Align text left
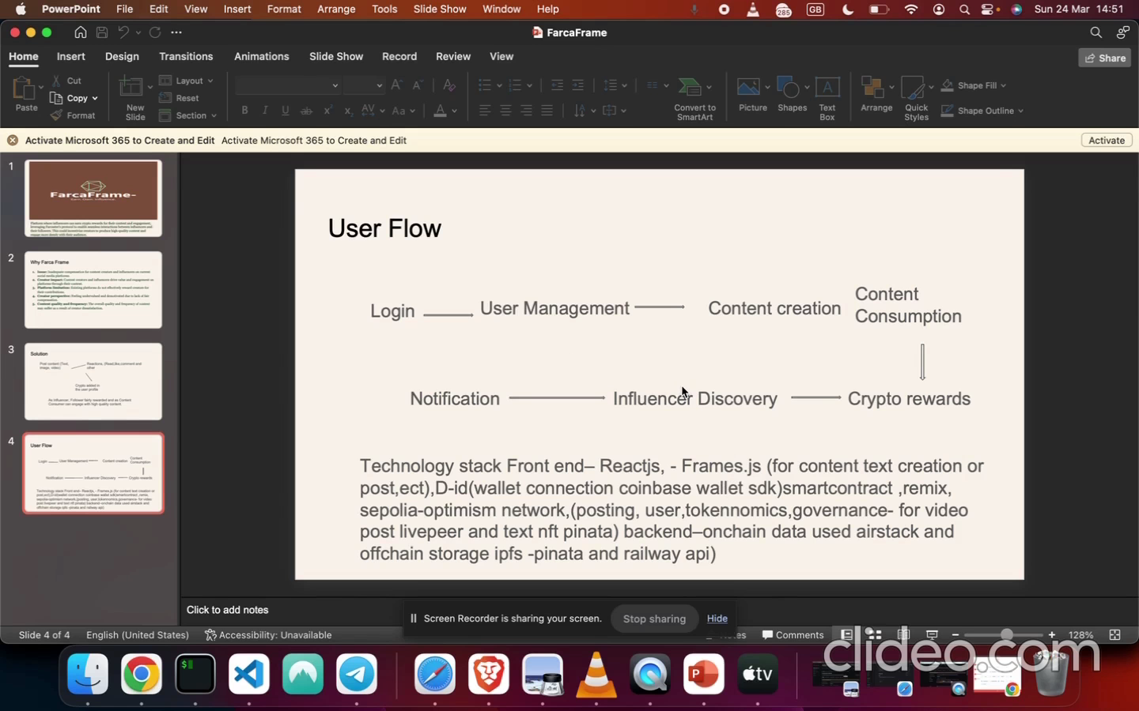 (x=485, y=111)
